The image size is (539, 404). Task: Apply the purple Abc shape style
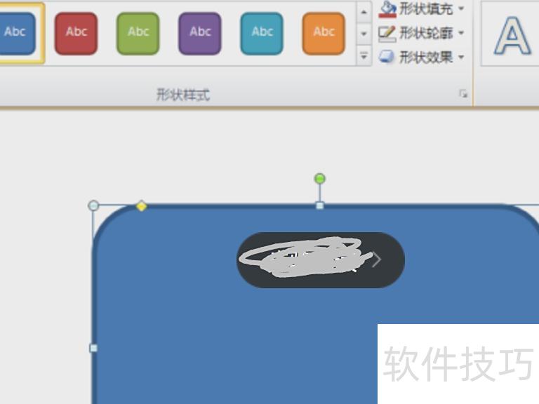point(200,34)
